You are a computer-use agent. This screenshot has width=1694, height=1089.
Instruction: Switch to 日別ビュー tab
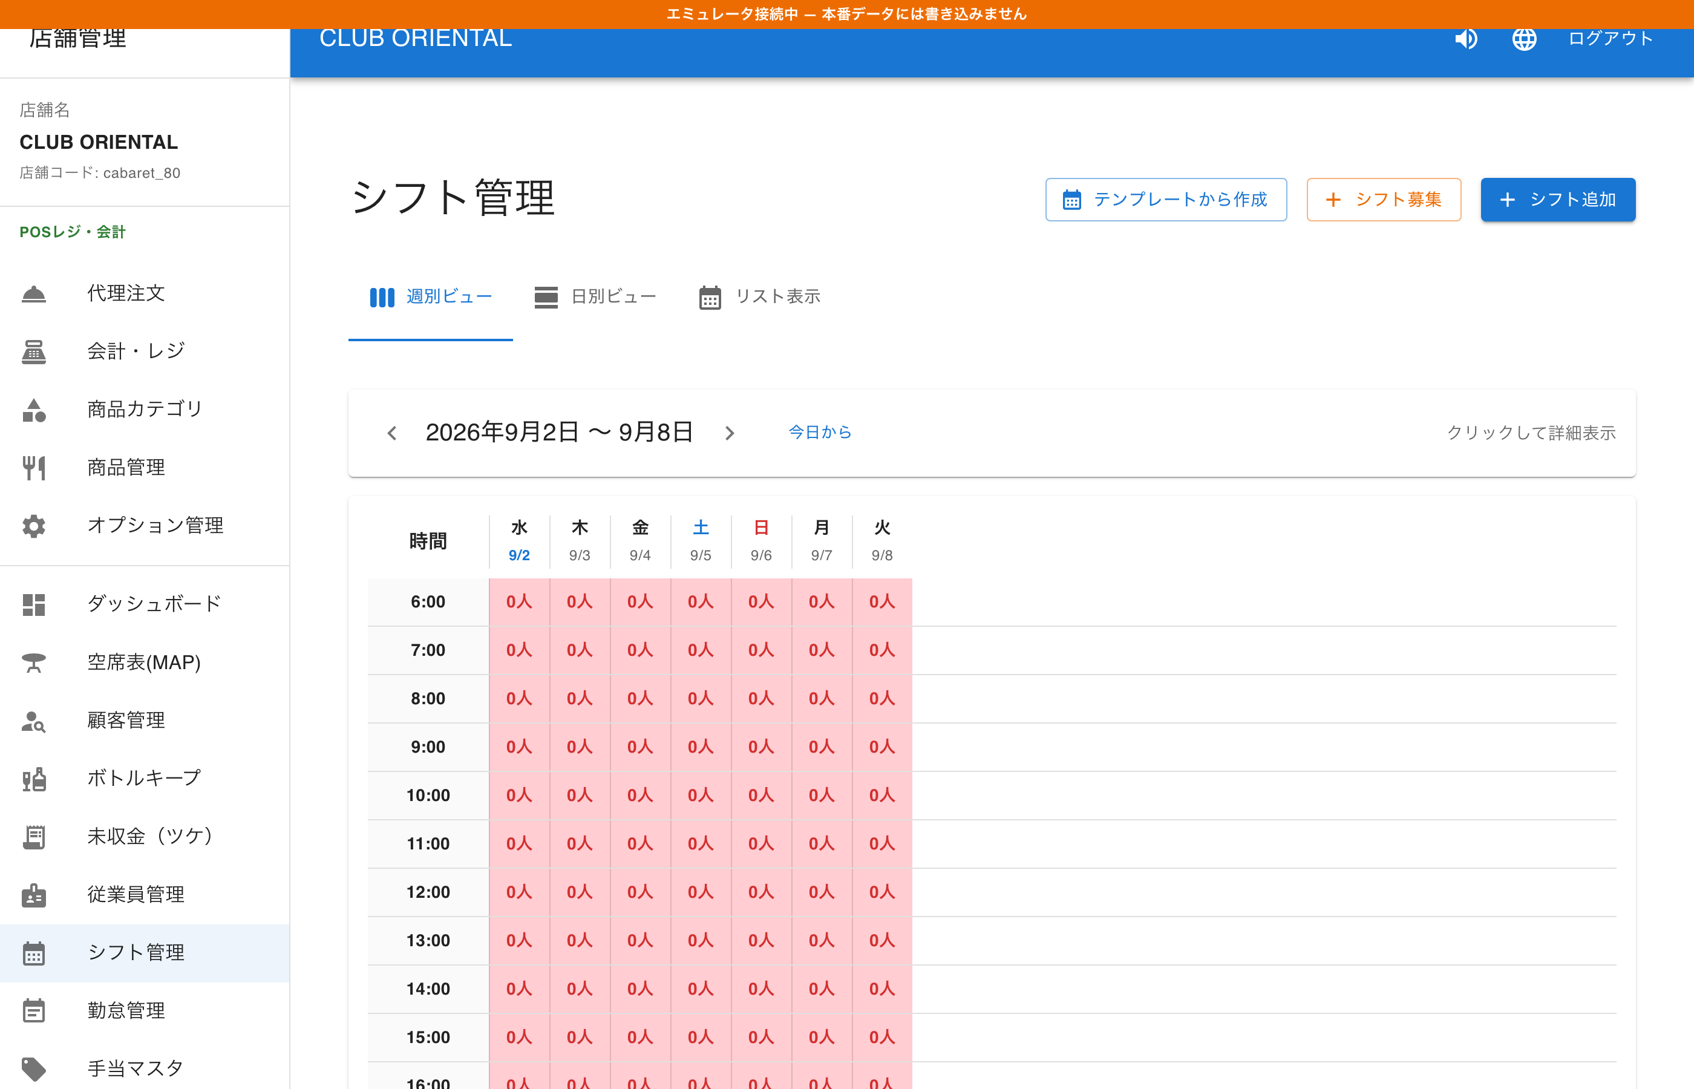coord(595,297)
